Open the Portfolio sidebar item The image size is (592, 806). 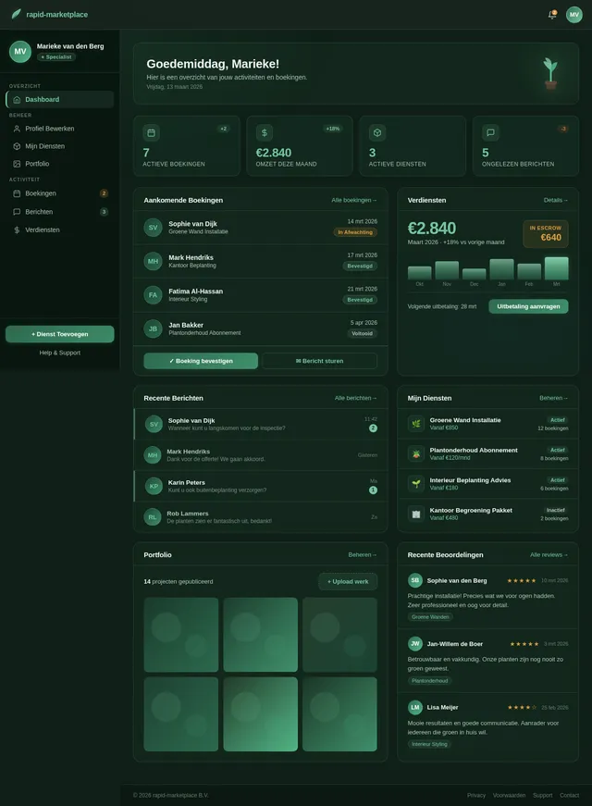coord(59,164)
